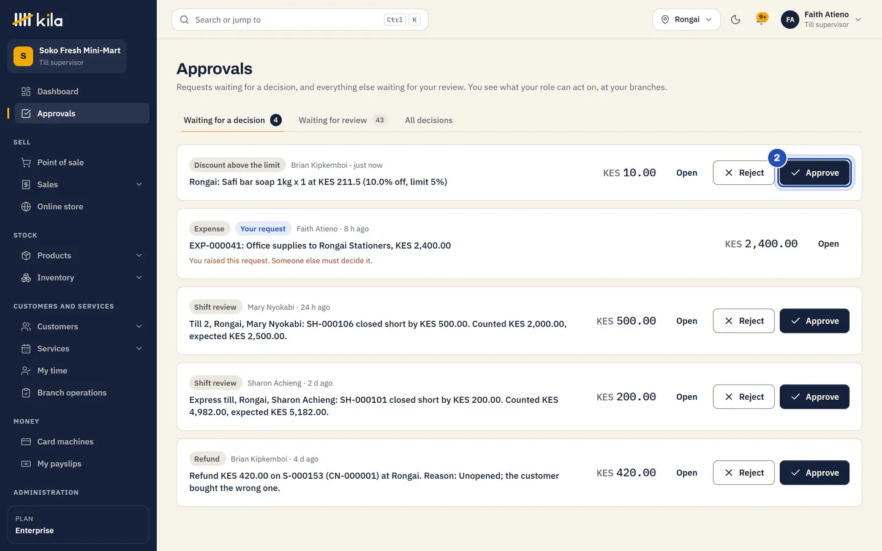Switch to the Waiting for review tab
Screen dimensions: 882x551
[342, 120]
